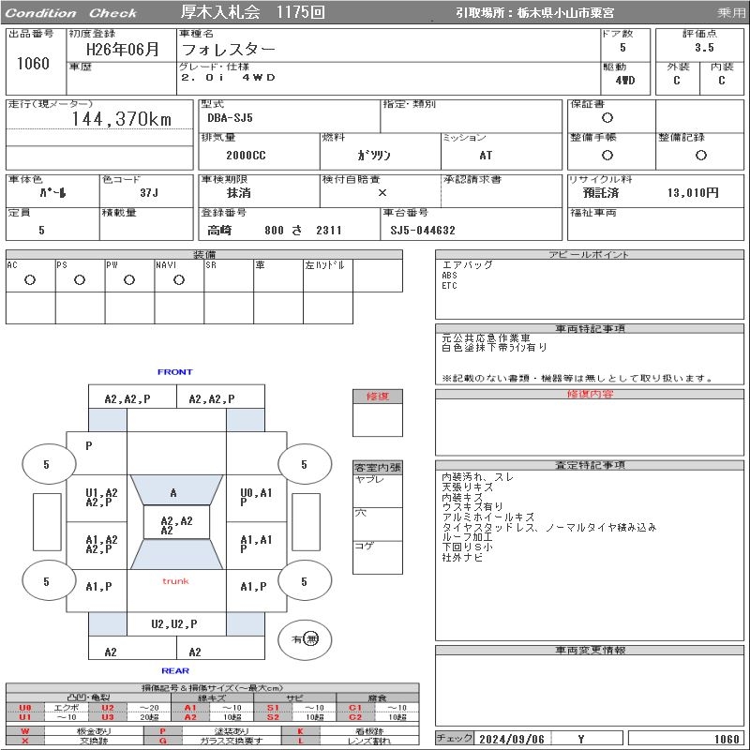
Task: Click door damage codes U0,A1 P
Action: point(256,498)
